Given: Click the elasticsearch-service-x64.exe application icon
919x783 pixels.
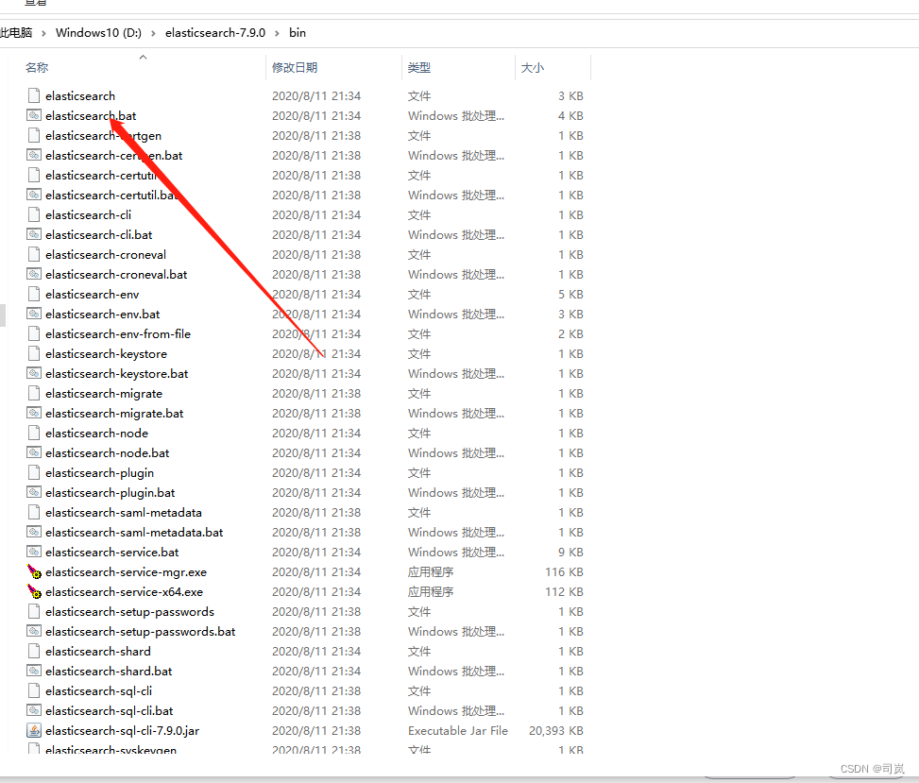Looking at the screenshot, I should 34,591.
